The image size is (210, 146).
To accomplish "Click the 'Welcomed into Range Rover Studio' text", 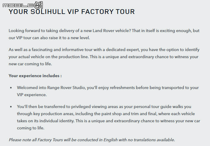I will point(108,91).
